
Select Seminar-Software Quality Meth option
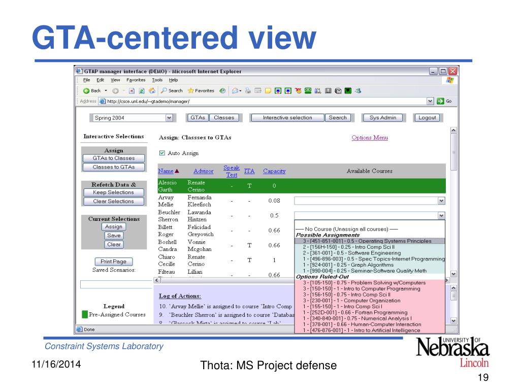370,271
